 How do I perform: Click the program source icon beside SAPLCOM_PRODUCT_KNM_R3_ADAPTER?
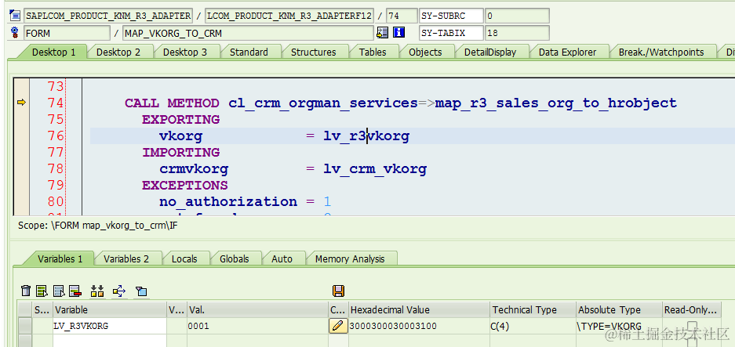tap(15, 16)
